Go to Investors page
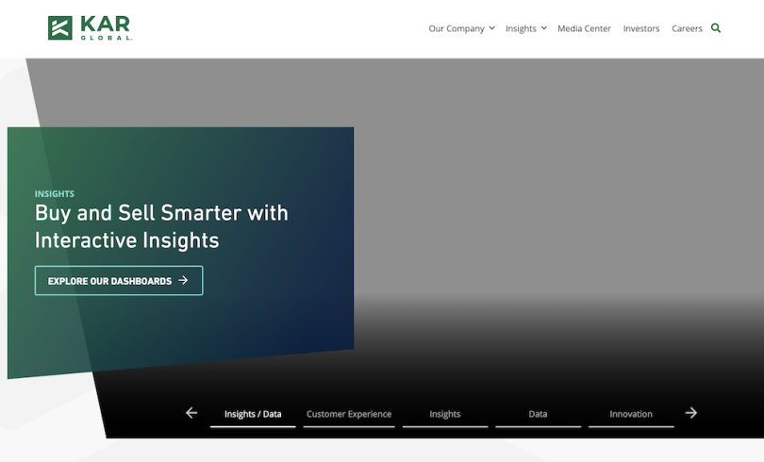This screenshot has width=764, height=462. click(x=641, y=28)
